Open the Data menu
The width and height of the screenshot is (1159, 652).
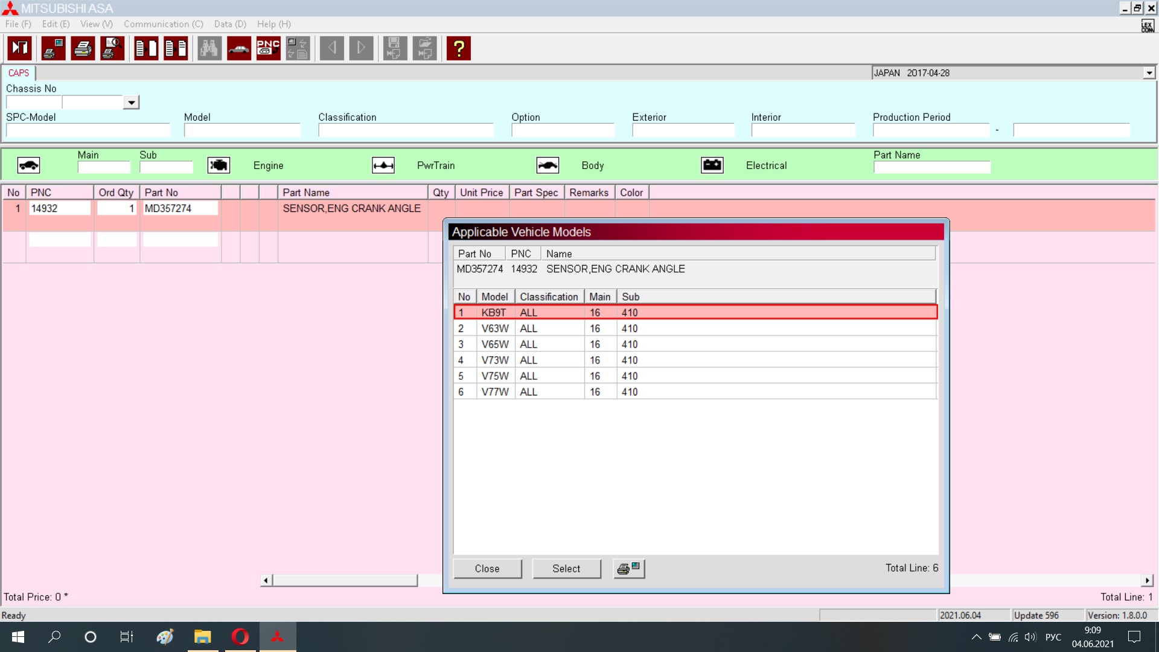(x=230, y=24)
